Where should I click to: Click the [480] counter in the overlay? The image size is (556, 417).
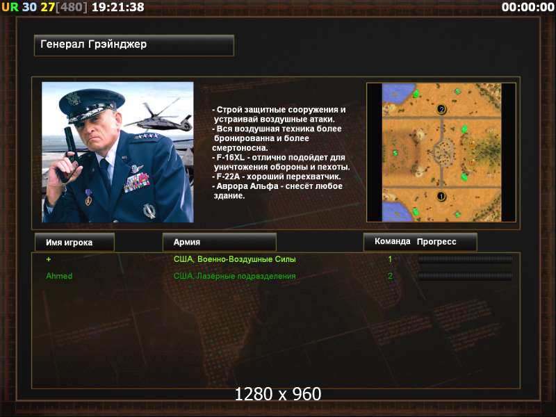pos(72,7)
